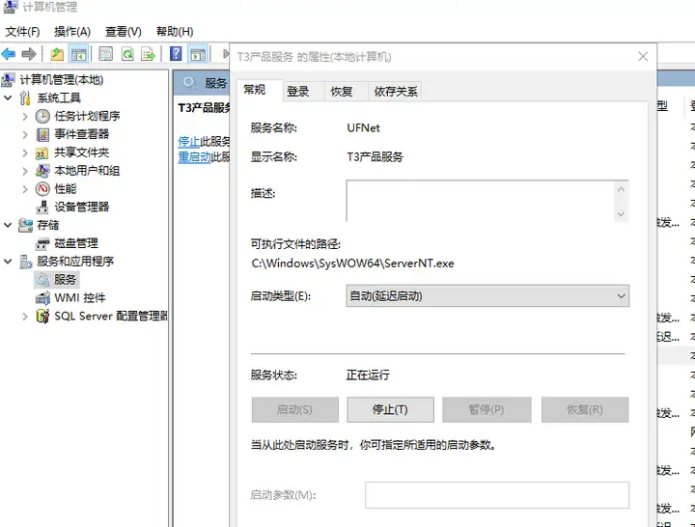Click the forward arrow toolbar icon

[29, 54]
